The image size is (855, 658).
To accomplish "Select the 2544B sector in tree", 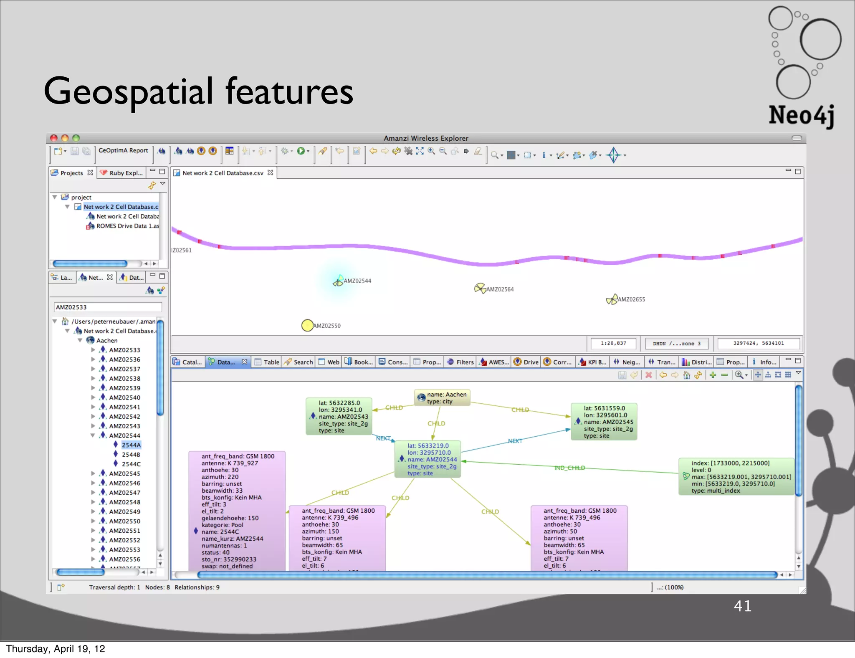I will [131, 454].
